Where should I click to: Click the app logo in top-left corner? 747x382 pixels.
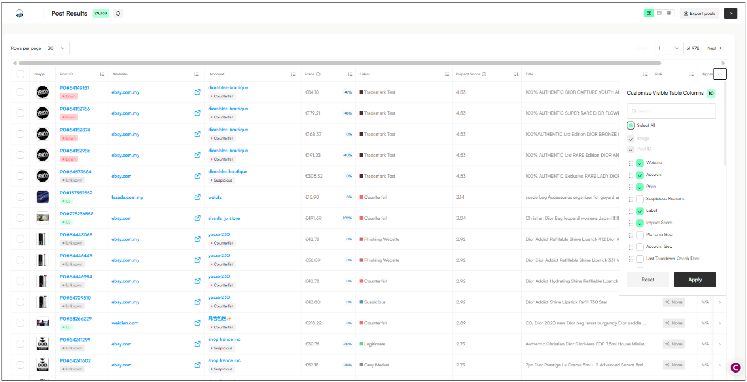click(x=19, y=13)
